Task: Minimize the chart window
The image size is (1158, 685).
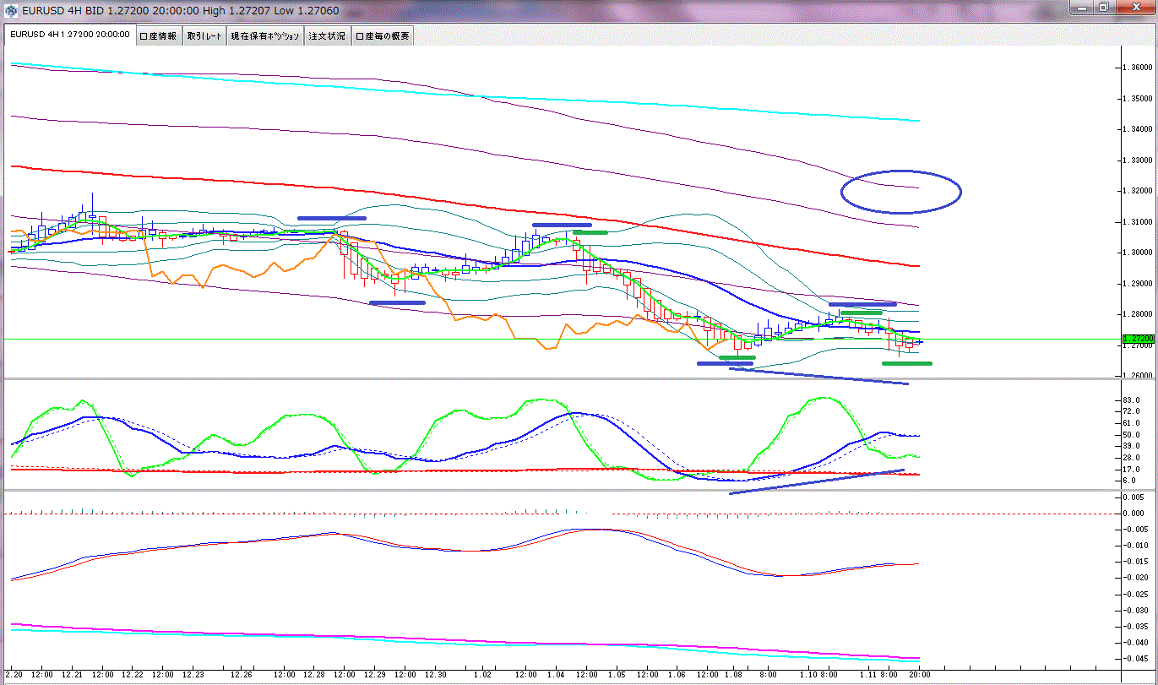Action: click(x=1082, y=8)
